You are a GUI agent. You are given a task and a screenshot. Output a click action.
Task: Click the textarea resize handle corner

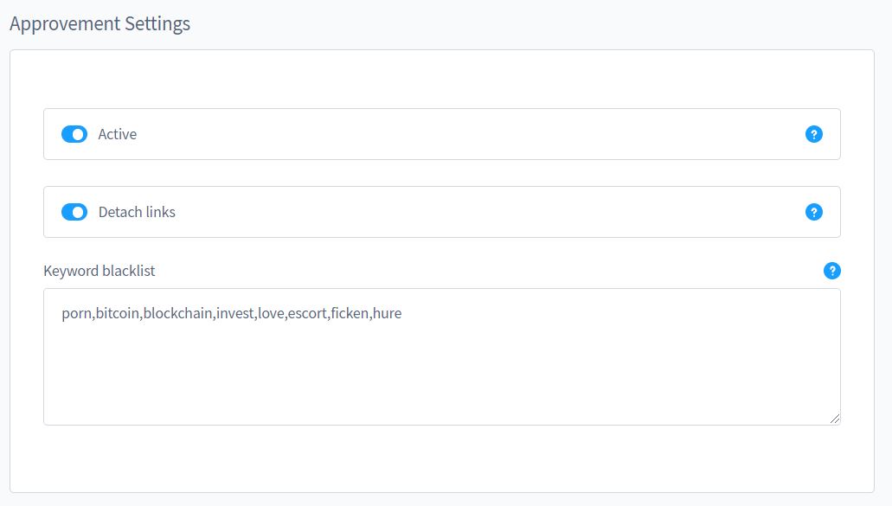click(834, 419)
